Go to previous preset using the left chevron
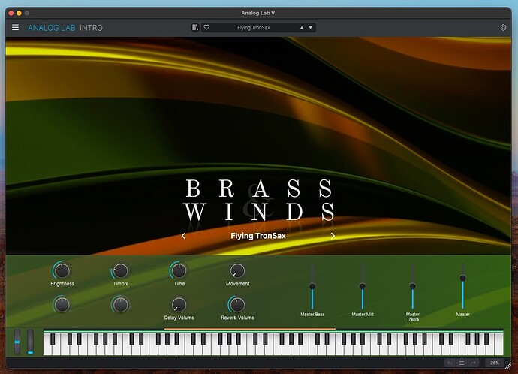The height and width of the screenshot is (374, 518). point(183,236)
